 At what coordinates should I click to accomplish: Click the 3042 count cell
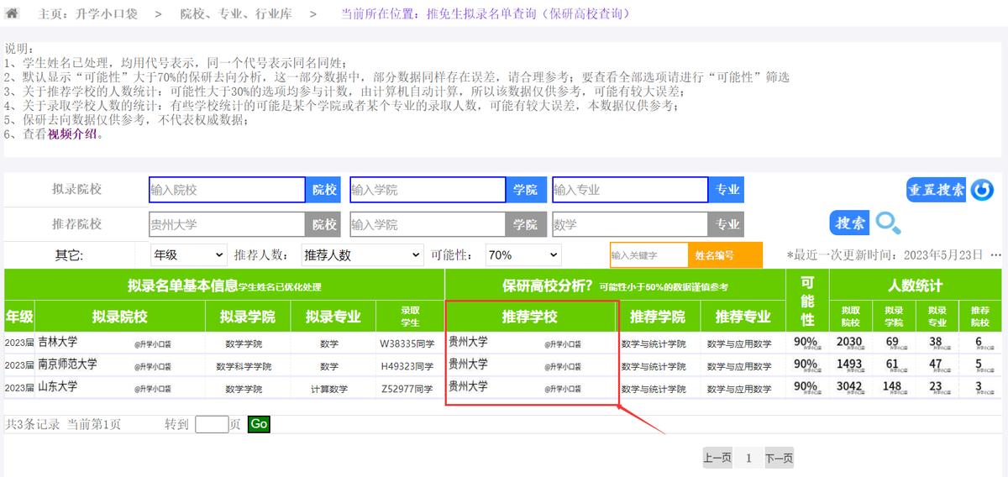tap(849, 386)
